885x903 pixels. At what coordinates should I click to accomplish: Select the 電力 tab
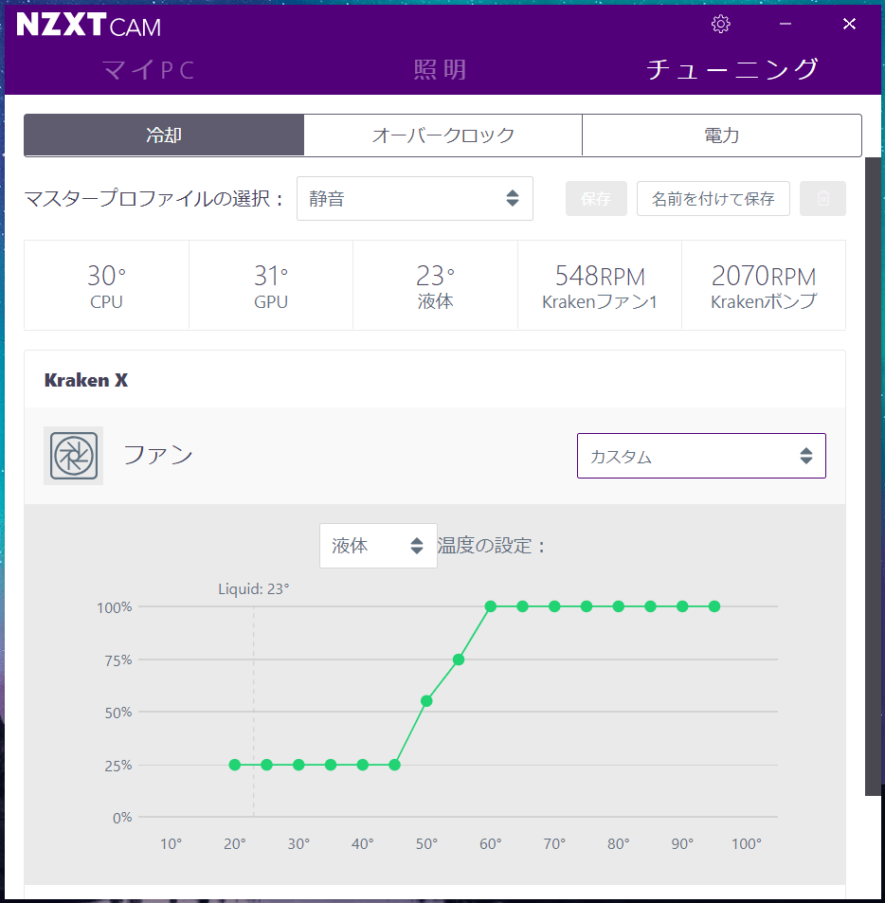(x=722, y=135)
